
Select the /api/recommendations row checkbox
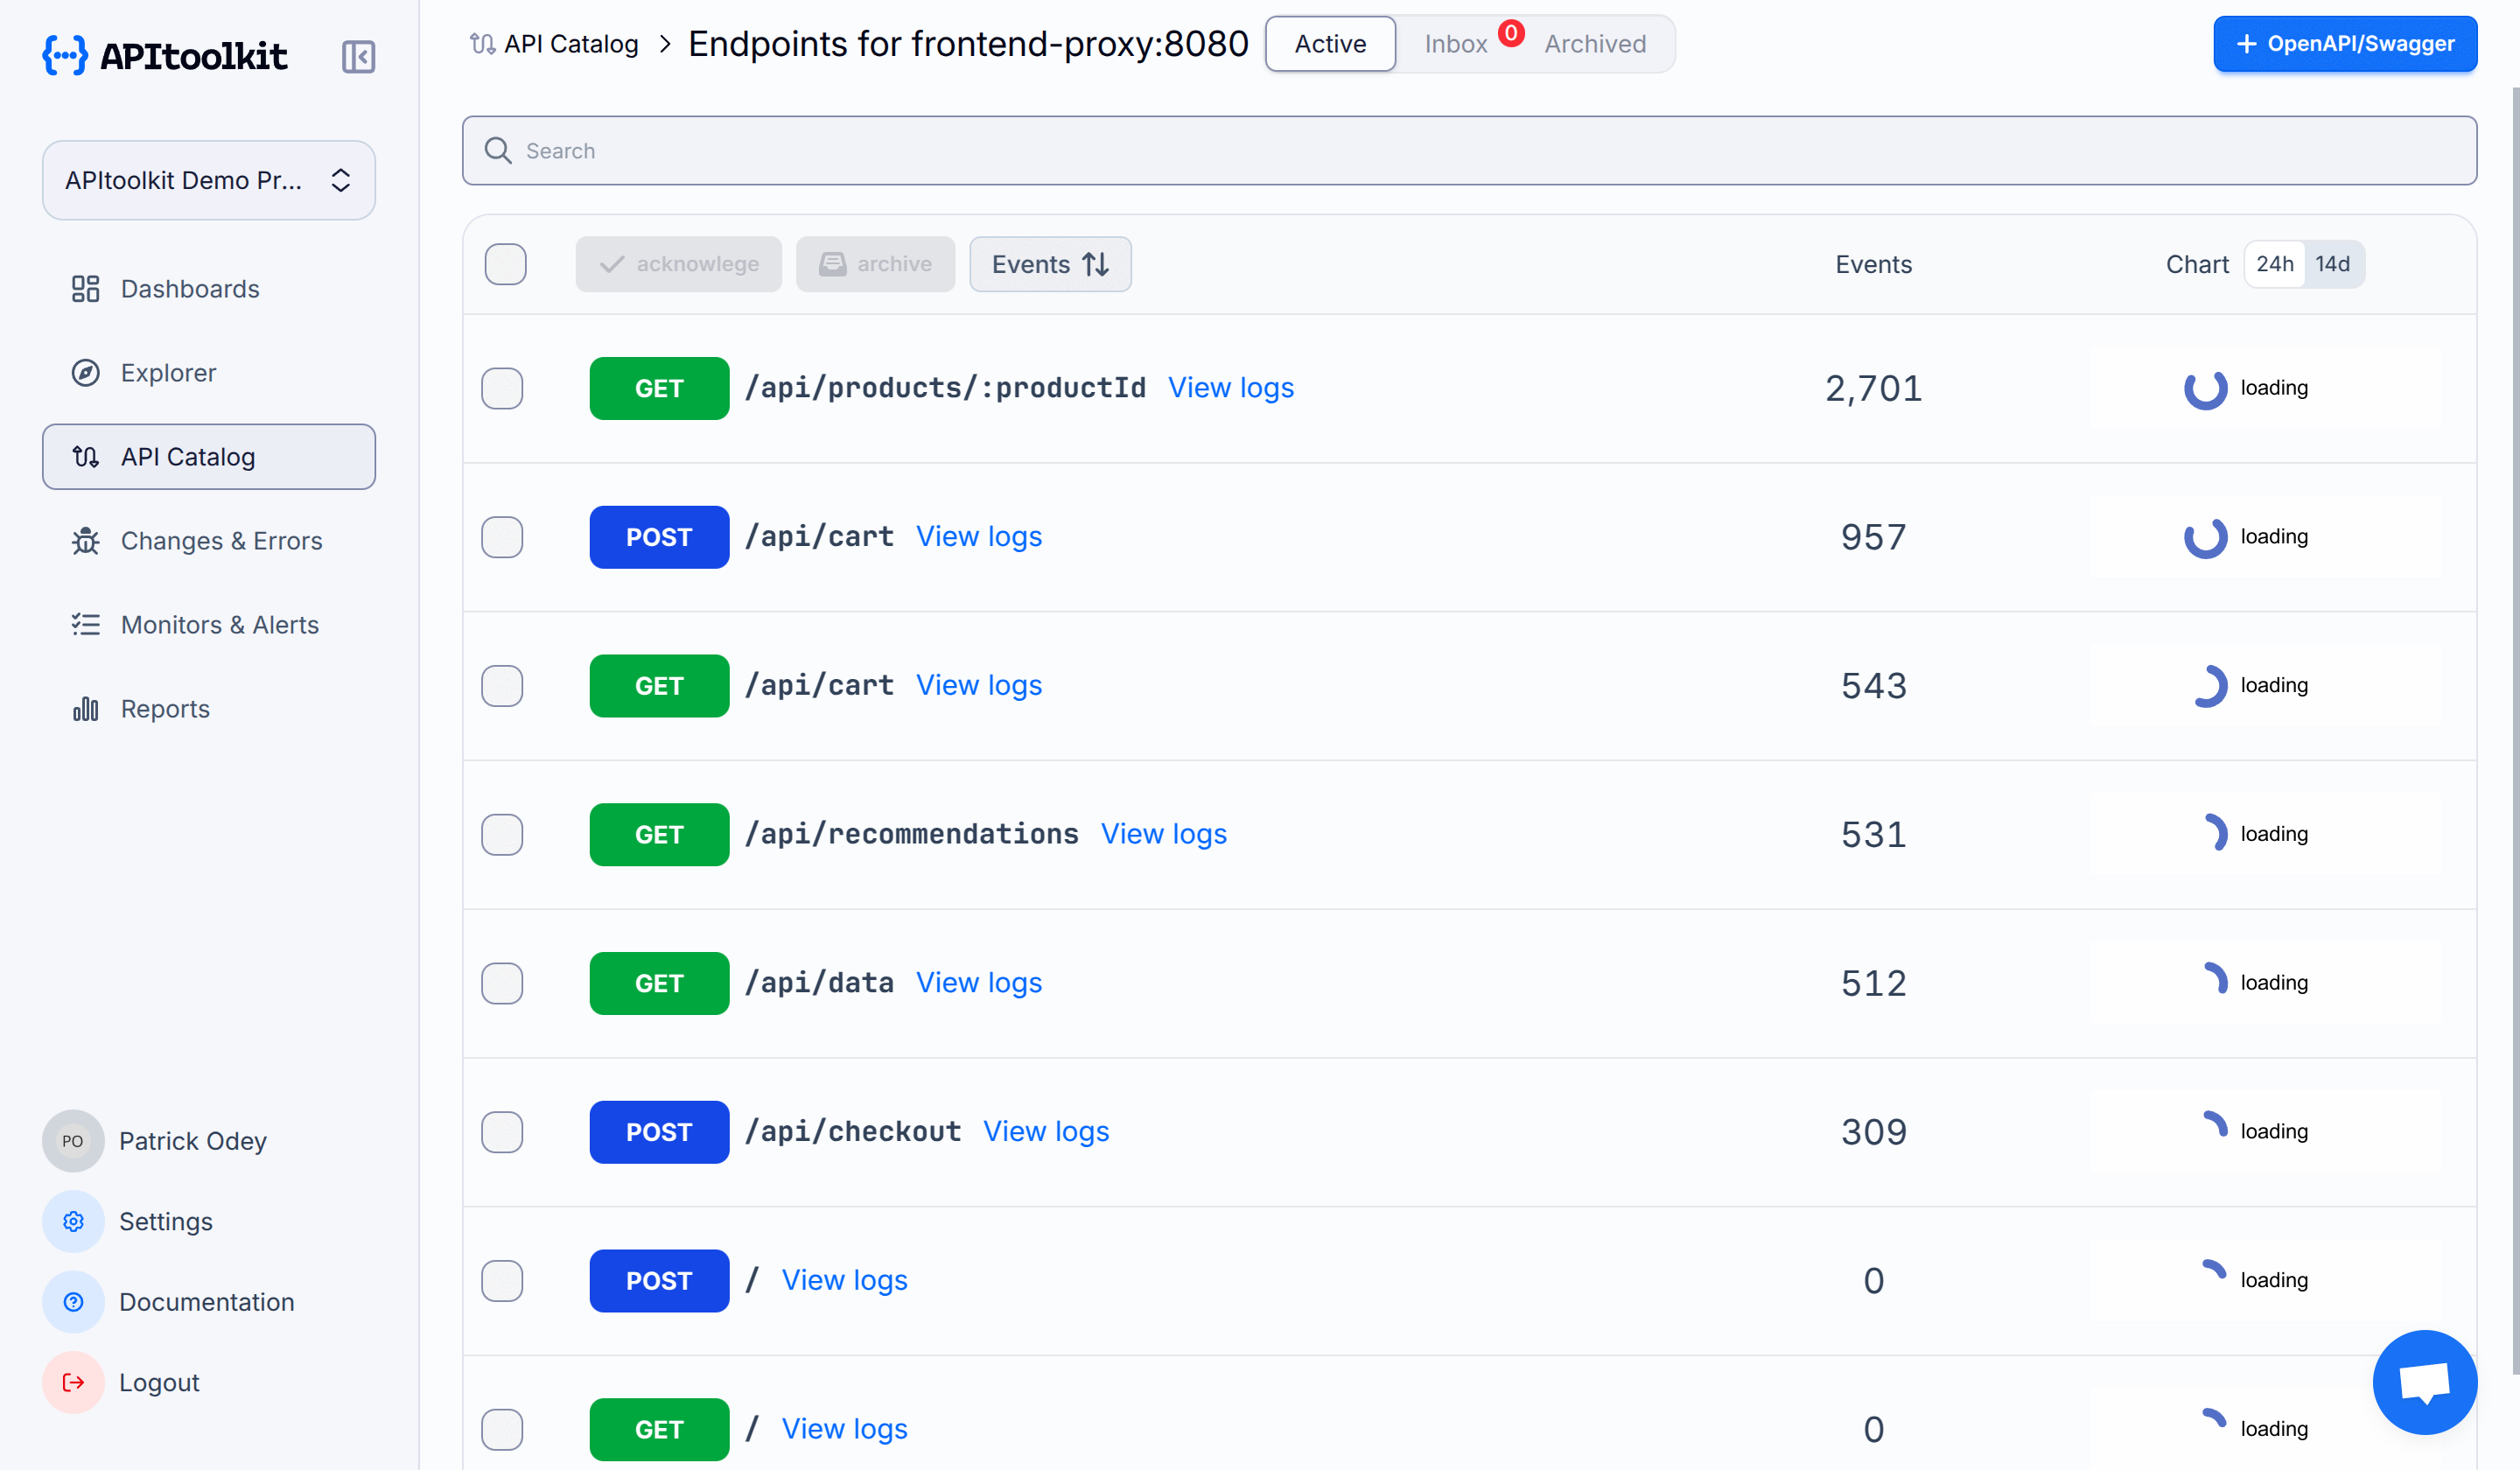(x=502, y=834)
